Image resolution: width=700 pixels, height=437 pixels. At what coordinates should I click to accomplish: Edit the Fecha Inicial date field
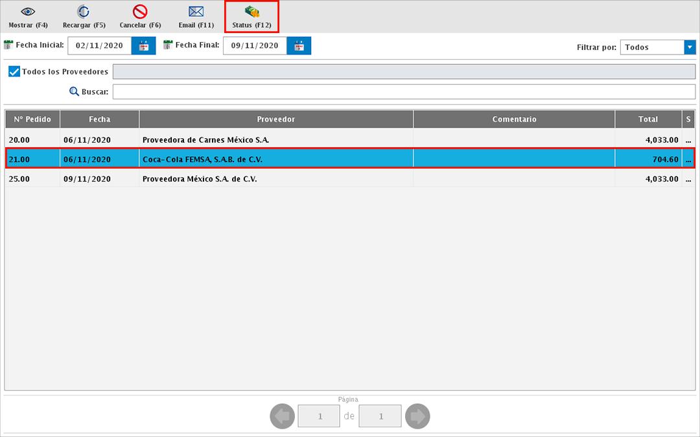(x=99, y=46)
